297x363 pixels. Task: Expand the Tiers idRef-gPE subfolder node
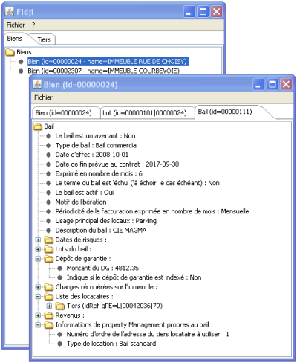49,306
